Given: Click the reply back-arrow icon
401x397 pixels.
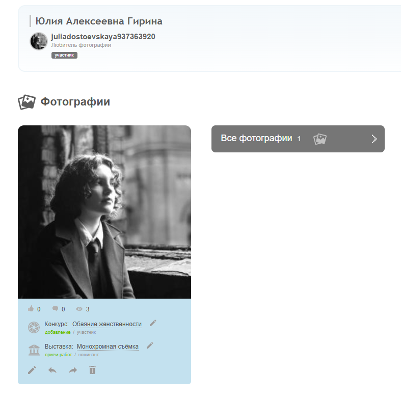Looking at the screenshot, I should click(52, 370).
